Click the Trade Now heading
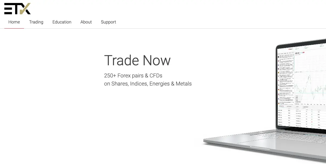 click(x=137, y=60)
